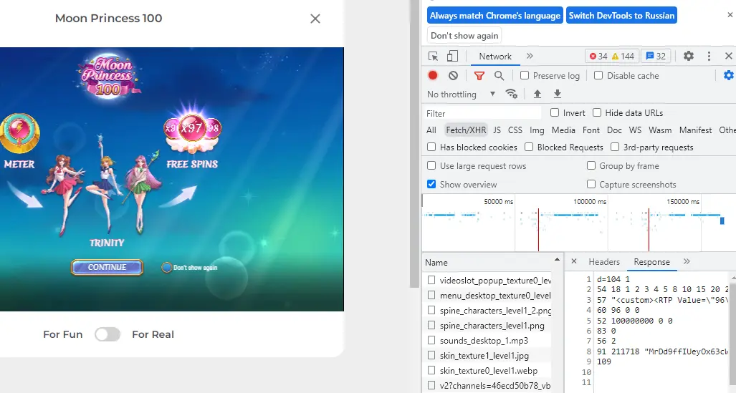Image resolution: width=736 pixels, height=393 pixels.
Task: Select the CSS filter
Action: tap(515, 130)
